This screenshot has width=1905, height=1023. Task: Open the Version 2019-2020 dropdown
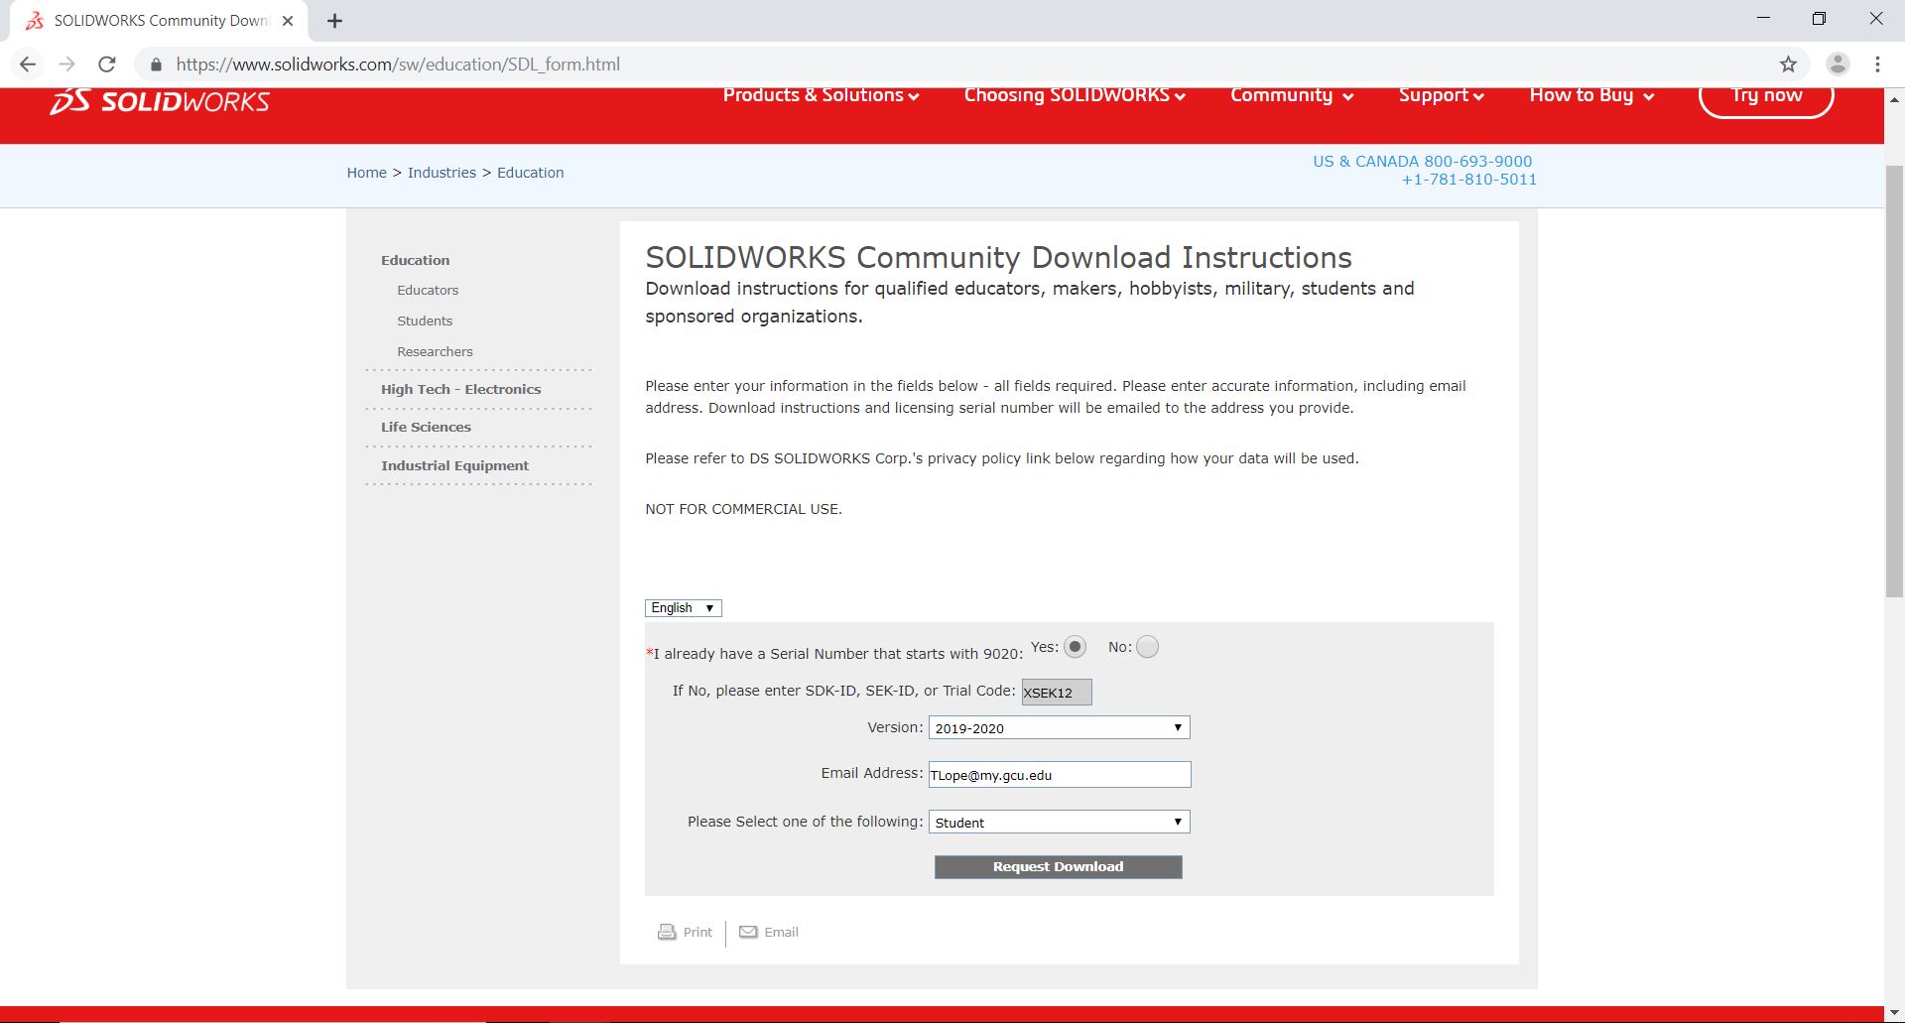coord(1059,727)
